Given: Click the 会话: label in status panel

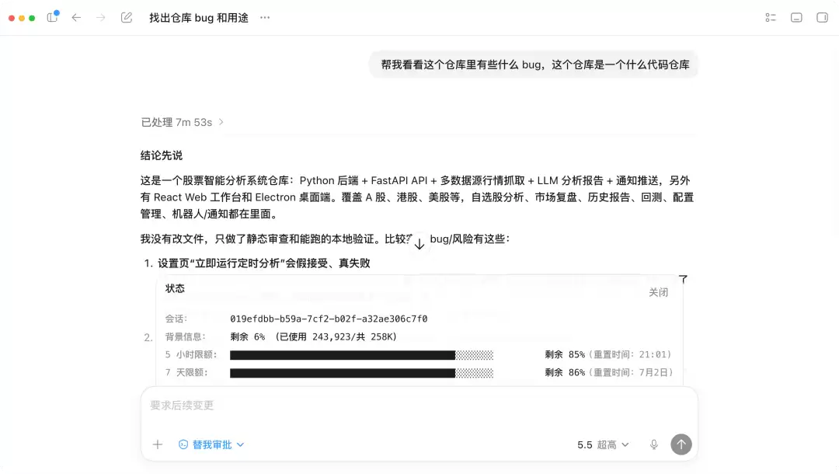Looking at the screenshot, I should pos(176,319).
